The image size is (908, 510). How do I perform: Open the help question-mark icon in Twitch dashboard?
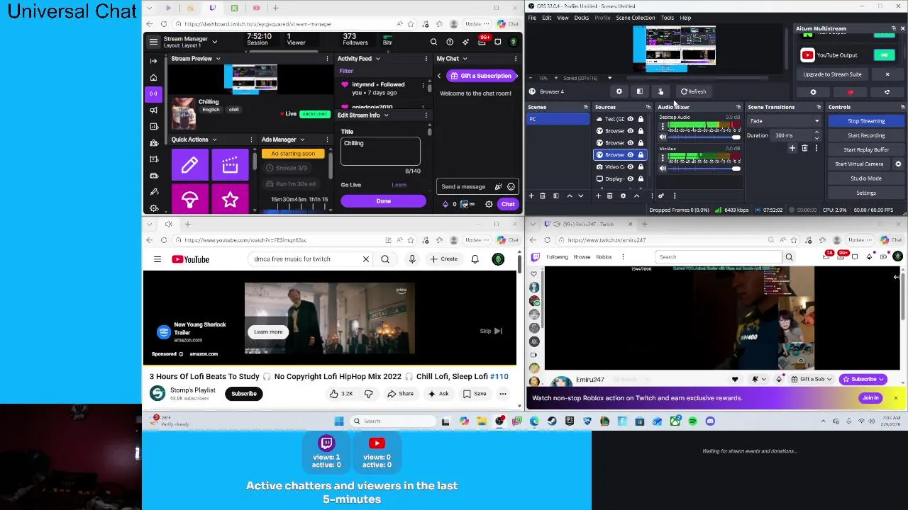click(x=450, y=42)
